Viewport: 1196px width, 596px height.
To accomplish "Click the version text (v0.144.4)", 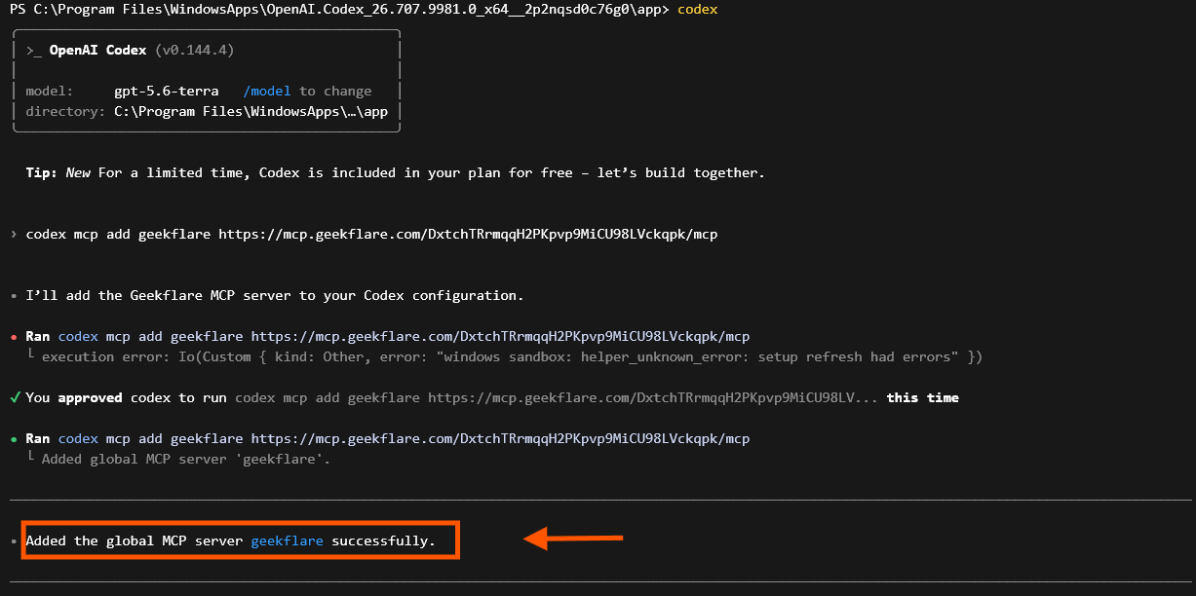I will pos(194,50).
